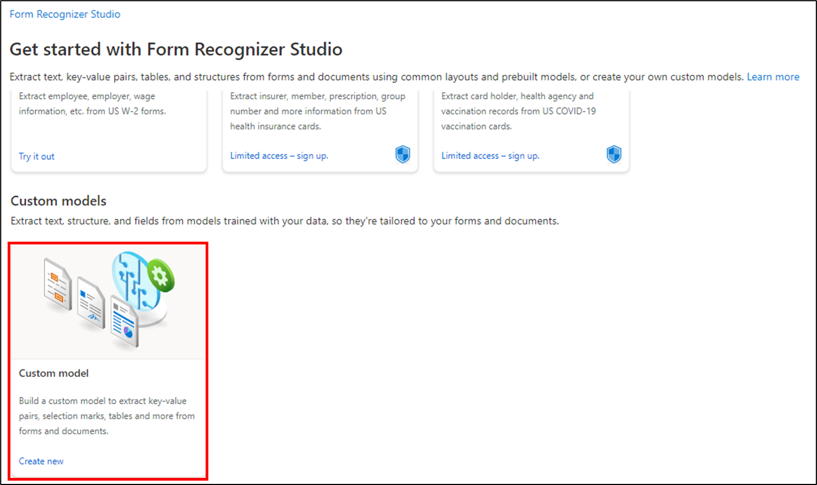Viewport: 817px width, 485px height.
Task: Click the Custom model card title text
Action: [x=53, y=373]
